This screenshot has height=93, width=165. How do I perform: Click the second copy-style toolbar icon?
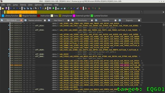(28, 8)
